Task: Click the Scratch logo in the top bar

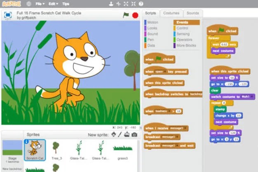Action: pyautogui.click(x=12, y=4)
